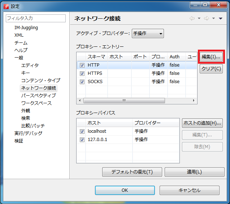Select the localhost row in bypass list
230x204 pixels.
pyautogui.click(x=128, y=131)
